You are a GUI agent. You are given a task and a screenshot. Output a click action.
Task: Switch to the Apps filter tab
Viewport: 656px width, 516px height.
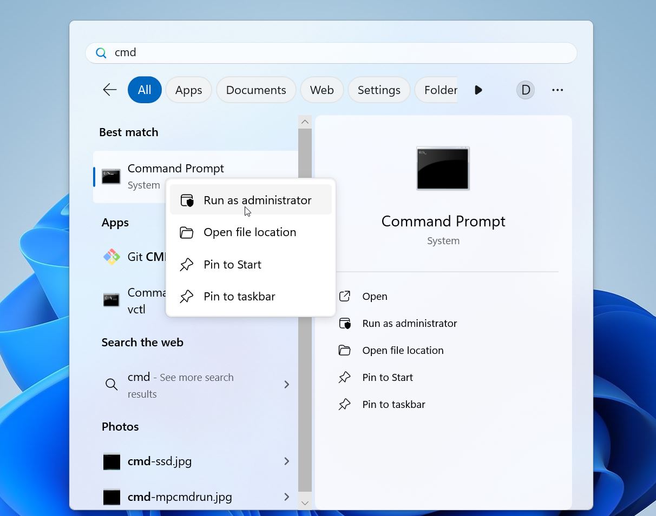[x=188, y=90]
